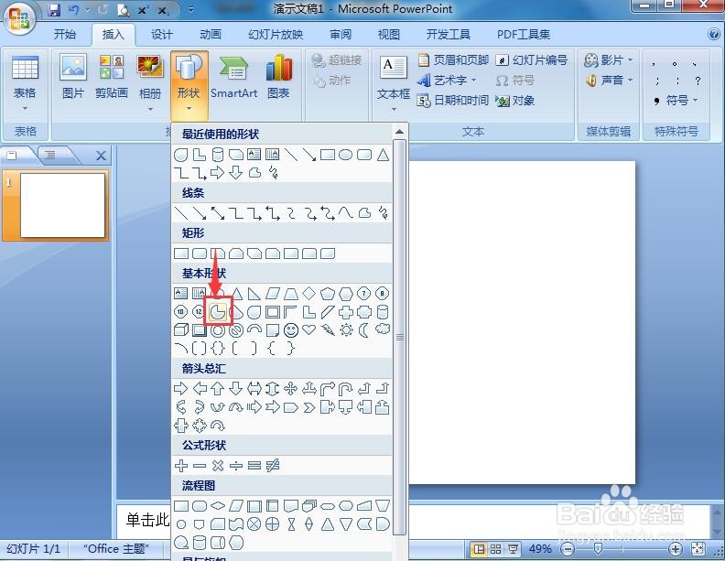Insert 幻灯片编号 slide number

[x=532, y=60]
